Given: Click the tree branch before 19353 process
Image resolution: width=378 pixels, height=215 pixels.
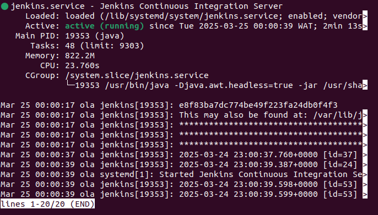Looking at the screenshot, I should pyautogui.click(x=70, y=84).
